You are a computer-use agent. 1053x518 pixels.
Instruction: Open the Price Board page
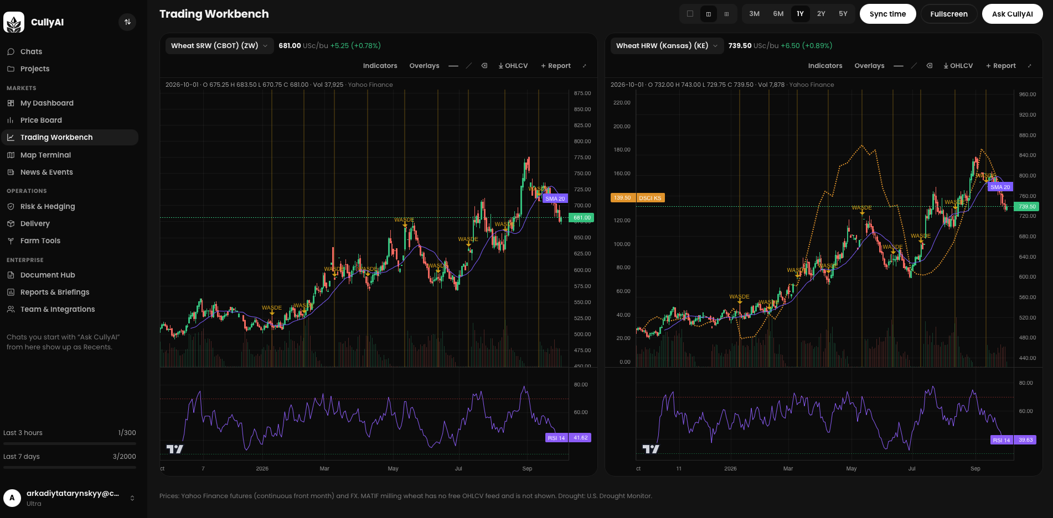point(70,120)
